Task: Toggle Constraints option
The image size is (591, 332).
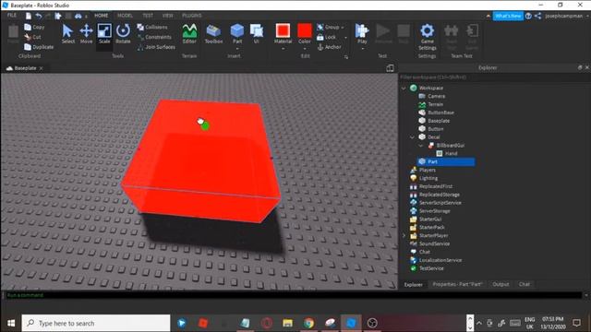Action: [154, 37]
